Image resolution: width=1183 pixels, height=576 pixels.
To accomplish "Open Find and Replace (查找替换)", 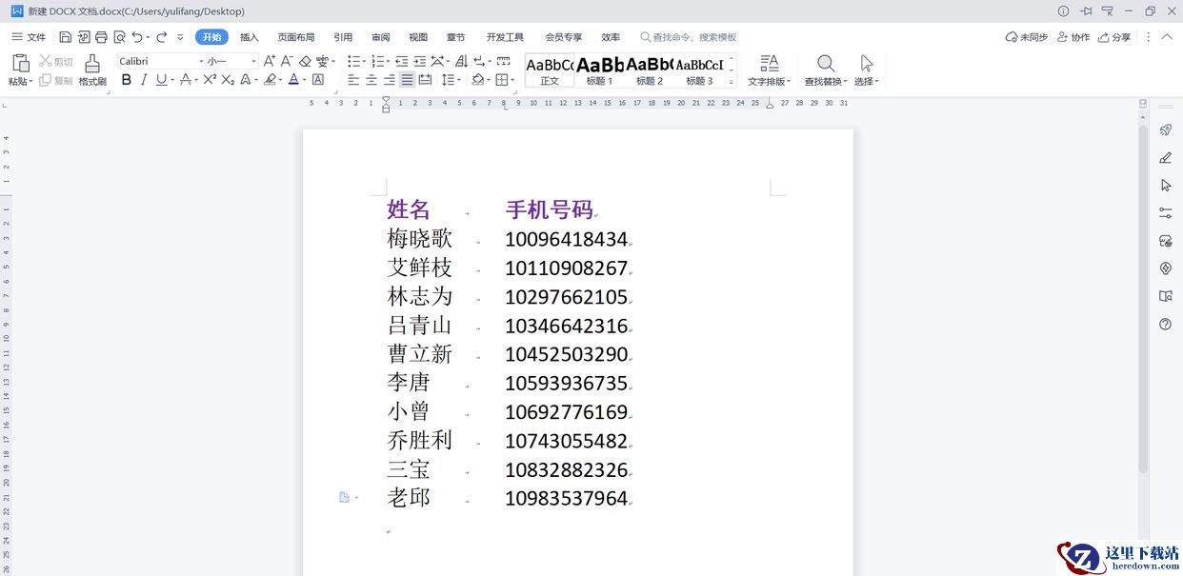I will 826,69.
